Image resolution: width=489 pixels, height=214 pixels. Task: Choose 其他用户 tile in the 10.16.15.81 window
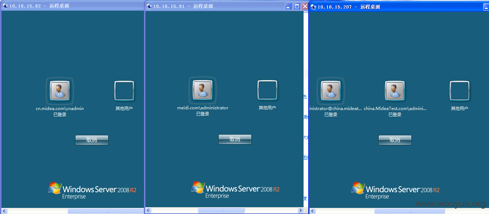pyautogui.click(x=267, y=90)
